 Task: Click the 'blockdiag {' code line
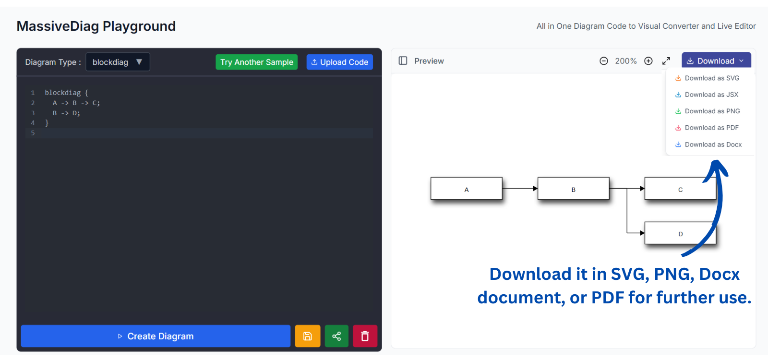[x=67, y=93]
